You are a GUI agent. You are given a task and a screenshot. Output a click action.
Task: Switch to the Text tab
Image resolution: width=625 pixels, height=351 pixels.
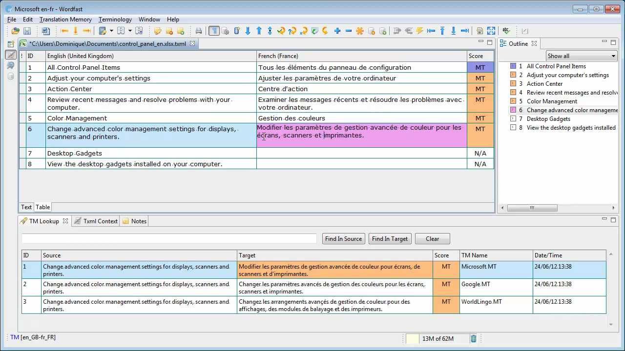(26, 207)
